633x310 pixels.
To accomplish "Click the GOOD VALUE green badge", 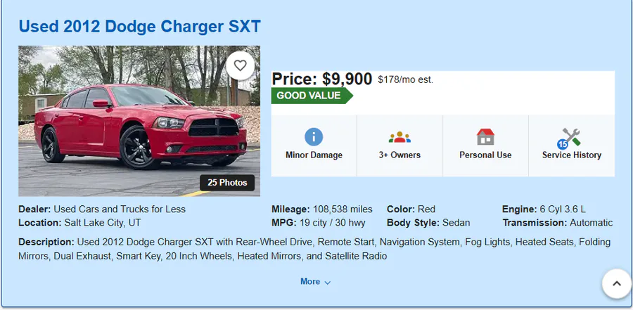I will pos(312,96).
